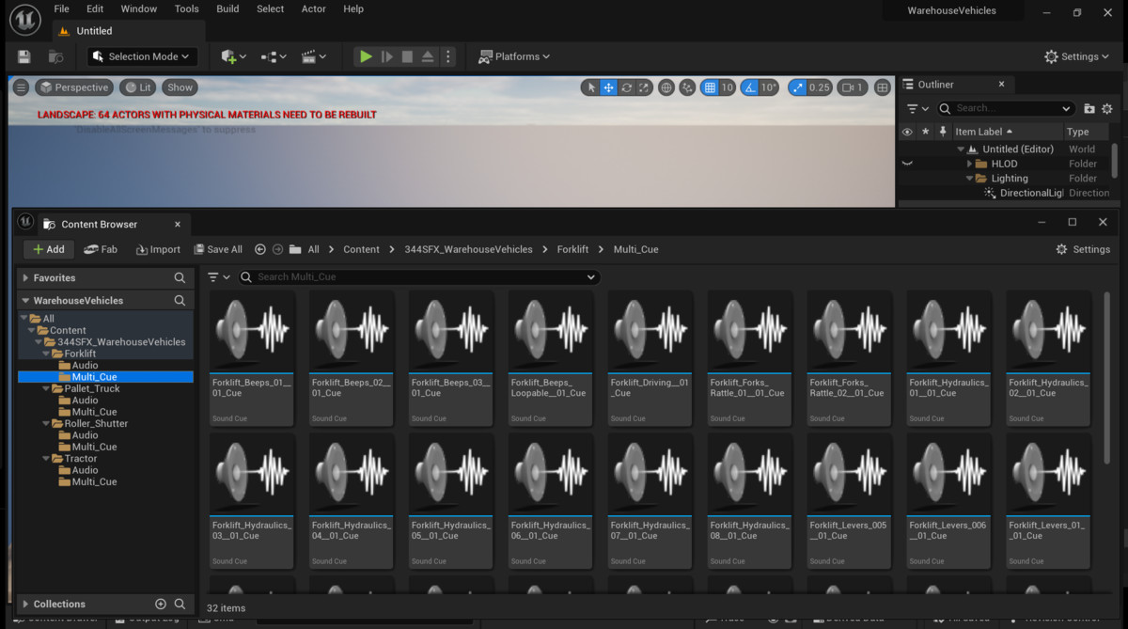Viewport: 1128px width, 629px height.
Task: Open the Outliner filter options dropdown
Action: point(917,108)
